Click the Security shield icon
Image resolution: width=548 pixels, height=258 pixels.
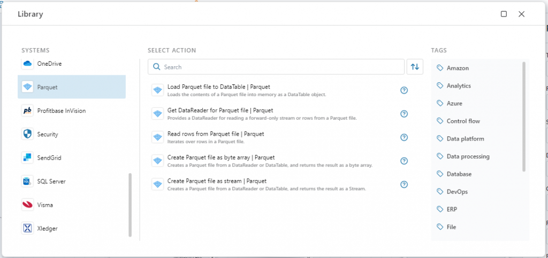pyautogui.click(x=27, y=134)
